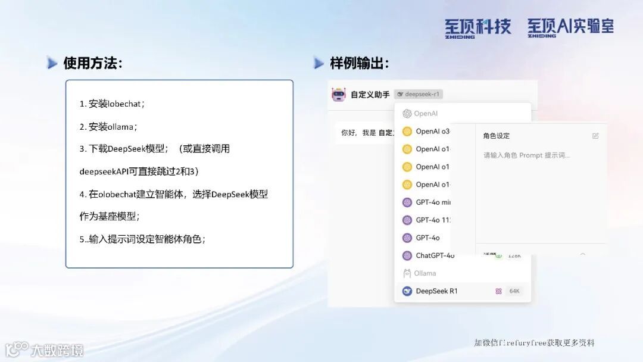
Task: Click the 64K context tag
Action: (x=514, y=291)
